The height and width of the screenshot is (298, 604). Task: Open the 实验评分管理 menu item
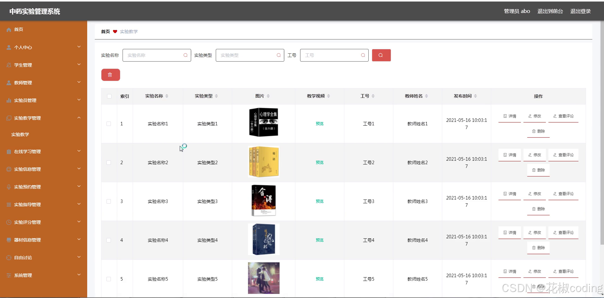(x=44, y=222)
